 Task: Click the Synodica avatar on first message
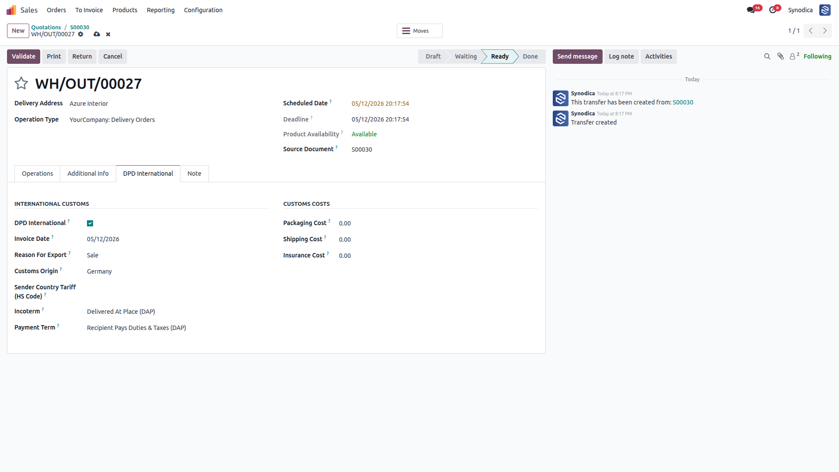click(560, 98)
